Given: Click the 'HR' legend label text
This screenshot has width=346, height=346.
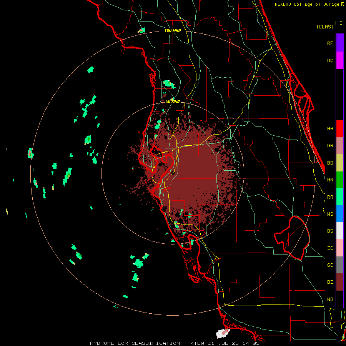Looking at the screenshot, I should (330, 180).
